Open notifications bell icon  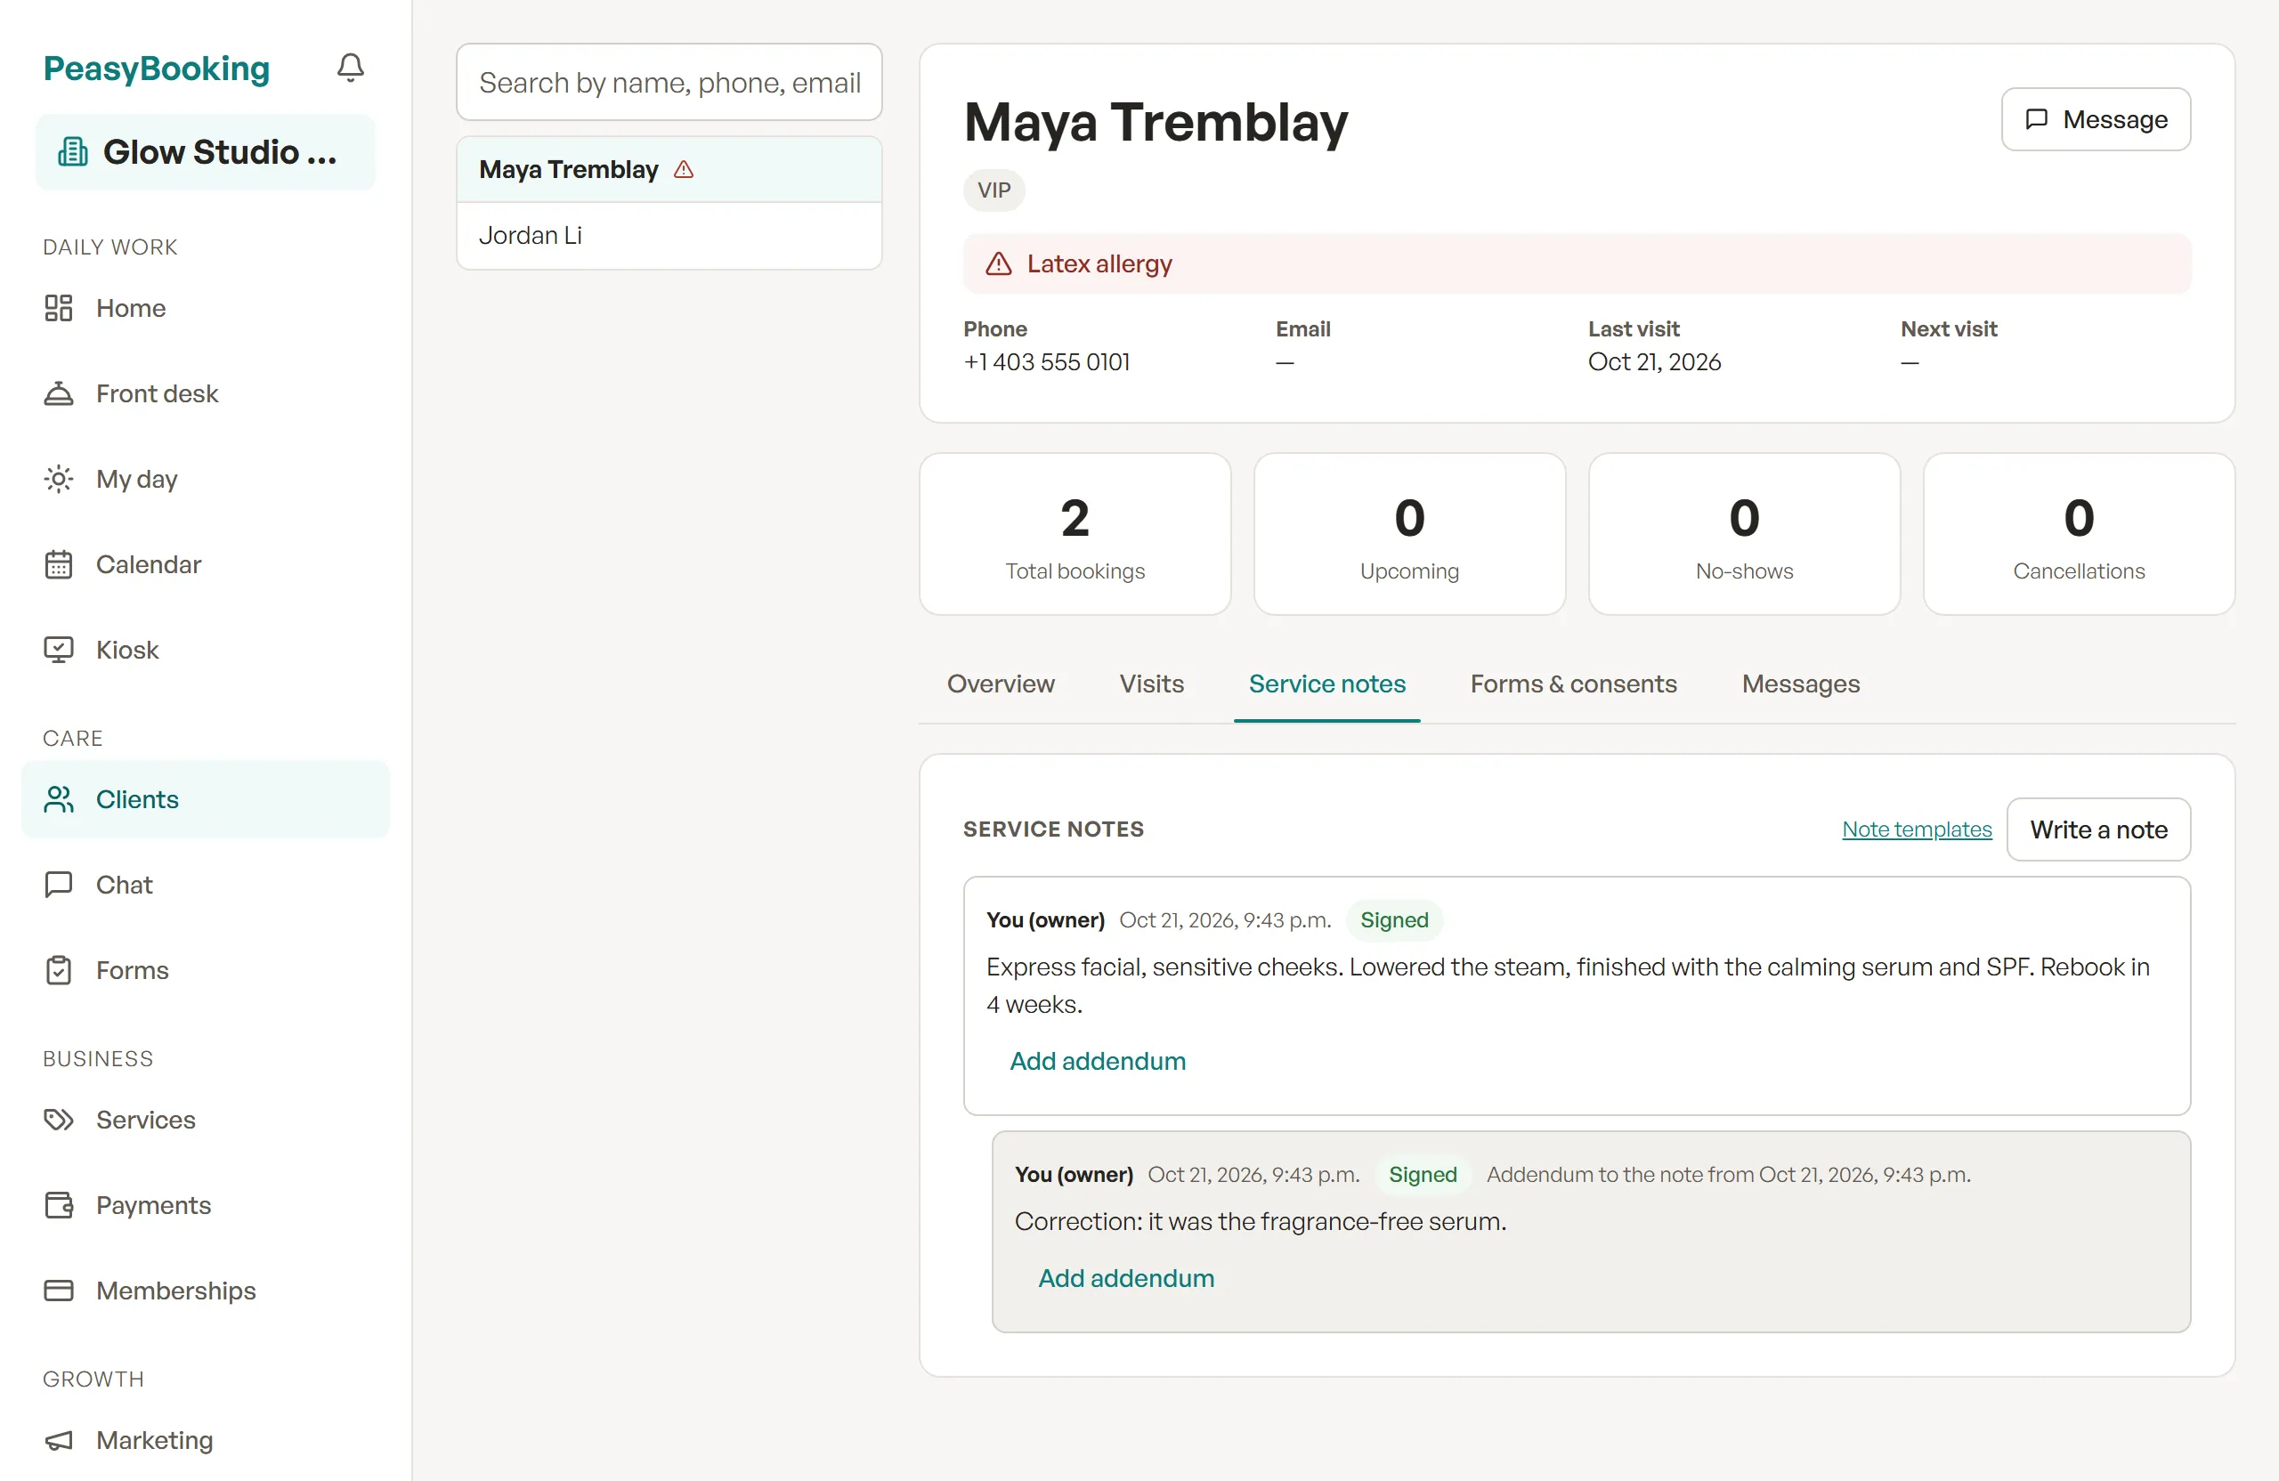click(x=351, y=68)
